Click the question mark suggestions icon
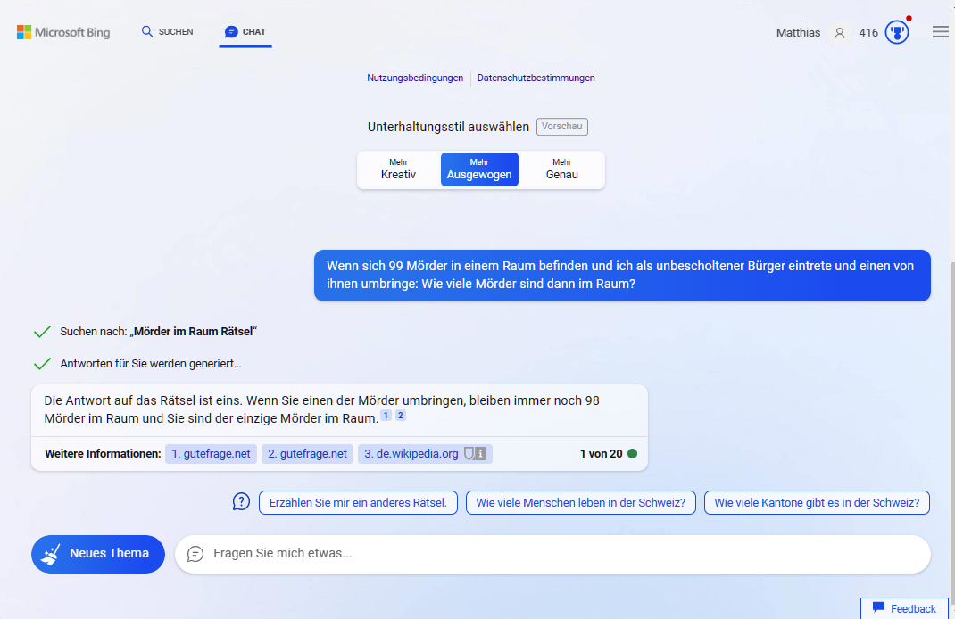This screenshot has width=955, height=619. (x=241, y=502)
